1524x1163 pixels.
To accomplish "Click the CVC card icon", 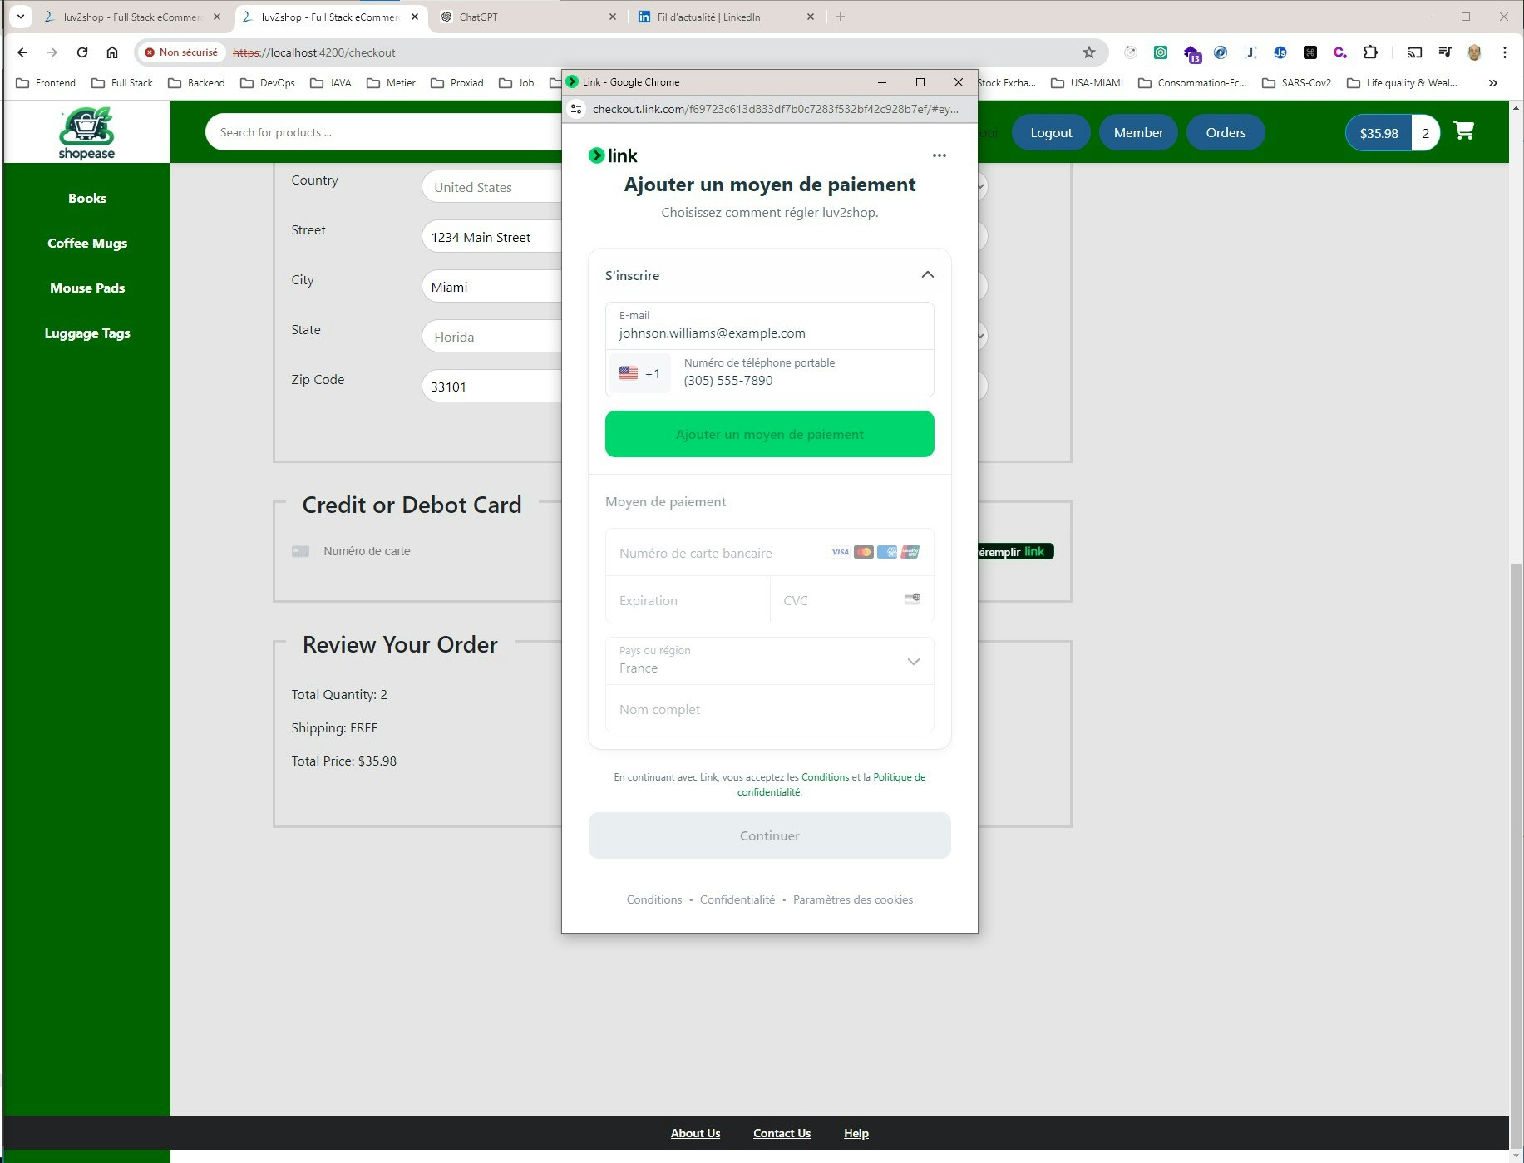I will click(912, 599).
